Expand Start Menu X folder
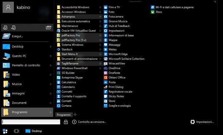223x135 pixels. tap(79, 54)
